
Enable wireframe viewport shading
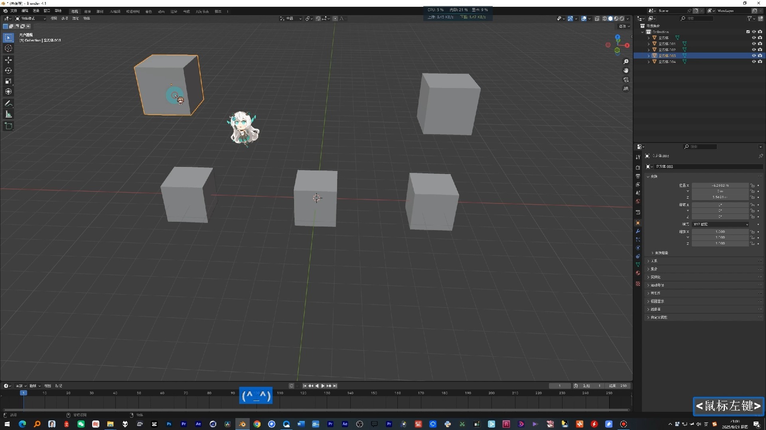click(x=605, y=19)
